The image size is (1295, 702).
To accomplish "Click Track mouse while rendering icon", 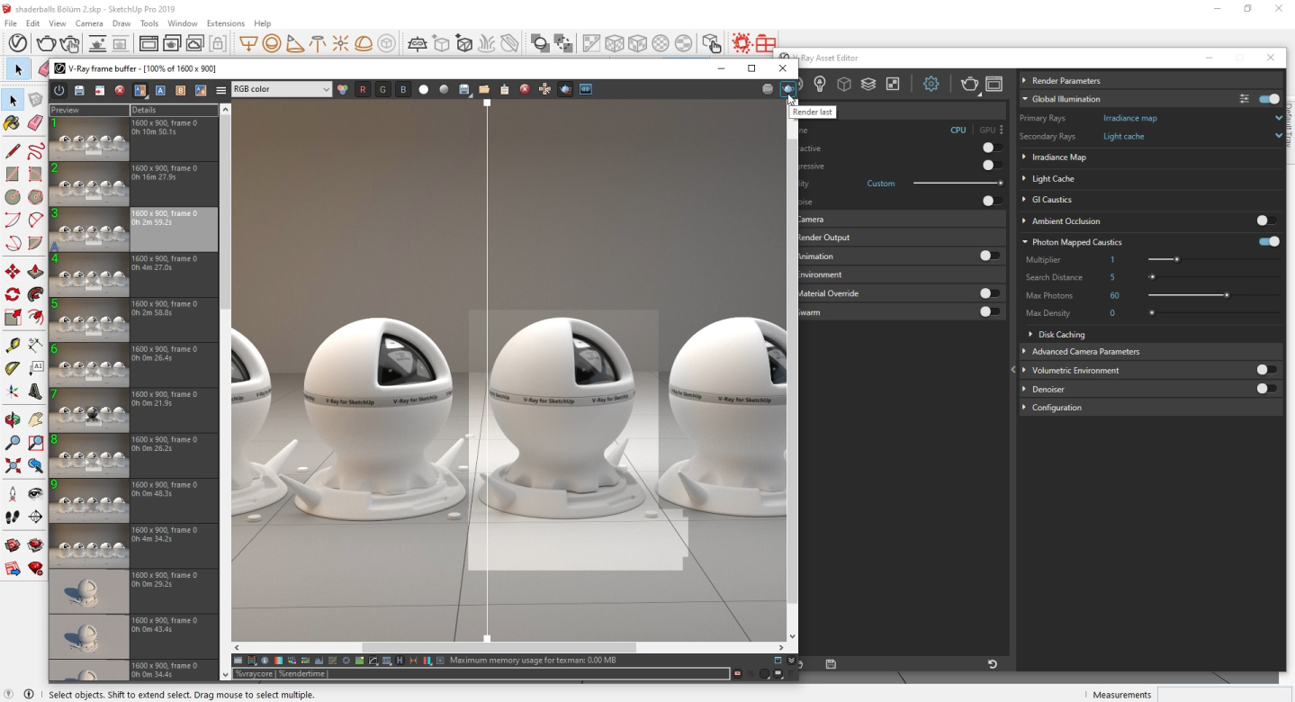I will tap(544, 90).
